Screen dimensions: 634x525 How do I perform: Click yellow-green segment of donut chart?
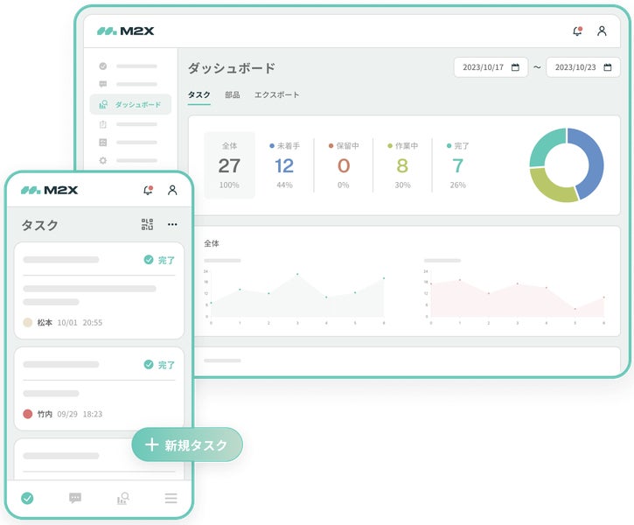tap(551, 187)
